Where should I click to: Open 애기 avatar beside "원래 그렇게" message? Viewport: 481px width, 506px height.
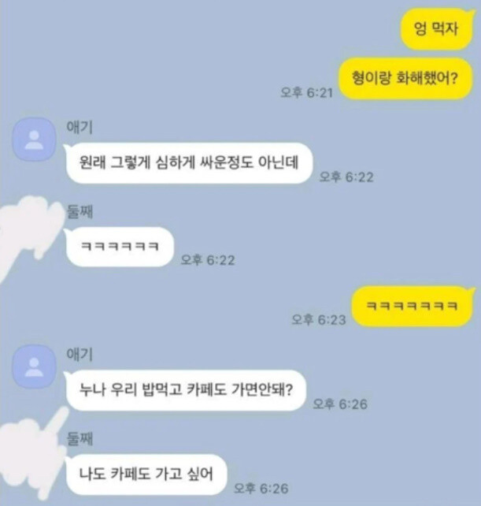click(x=34, y=140)
